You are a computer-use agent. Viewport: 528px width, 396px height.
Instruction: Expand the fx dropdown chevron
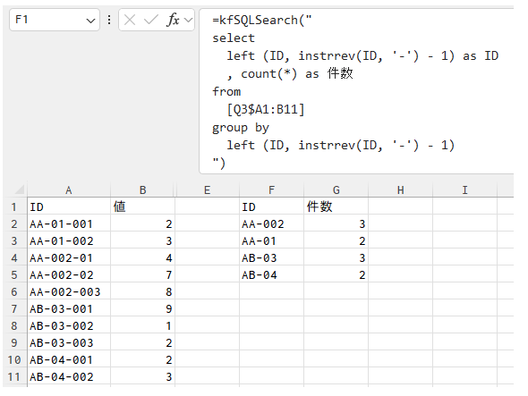click(x=188, y=21)
